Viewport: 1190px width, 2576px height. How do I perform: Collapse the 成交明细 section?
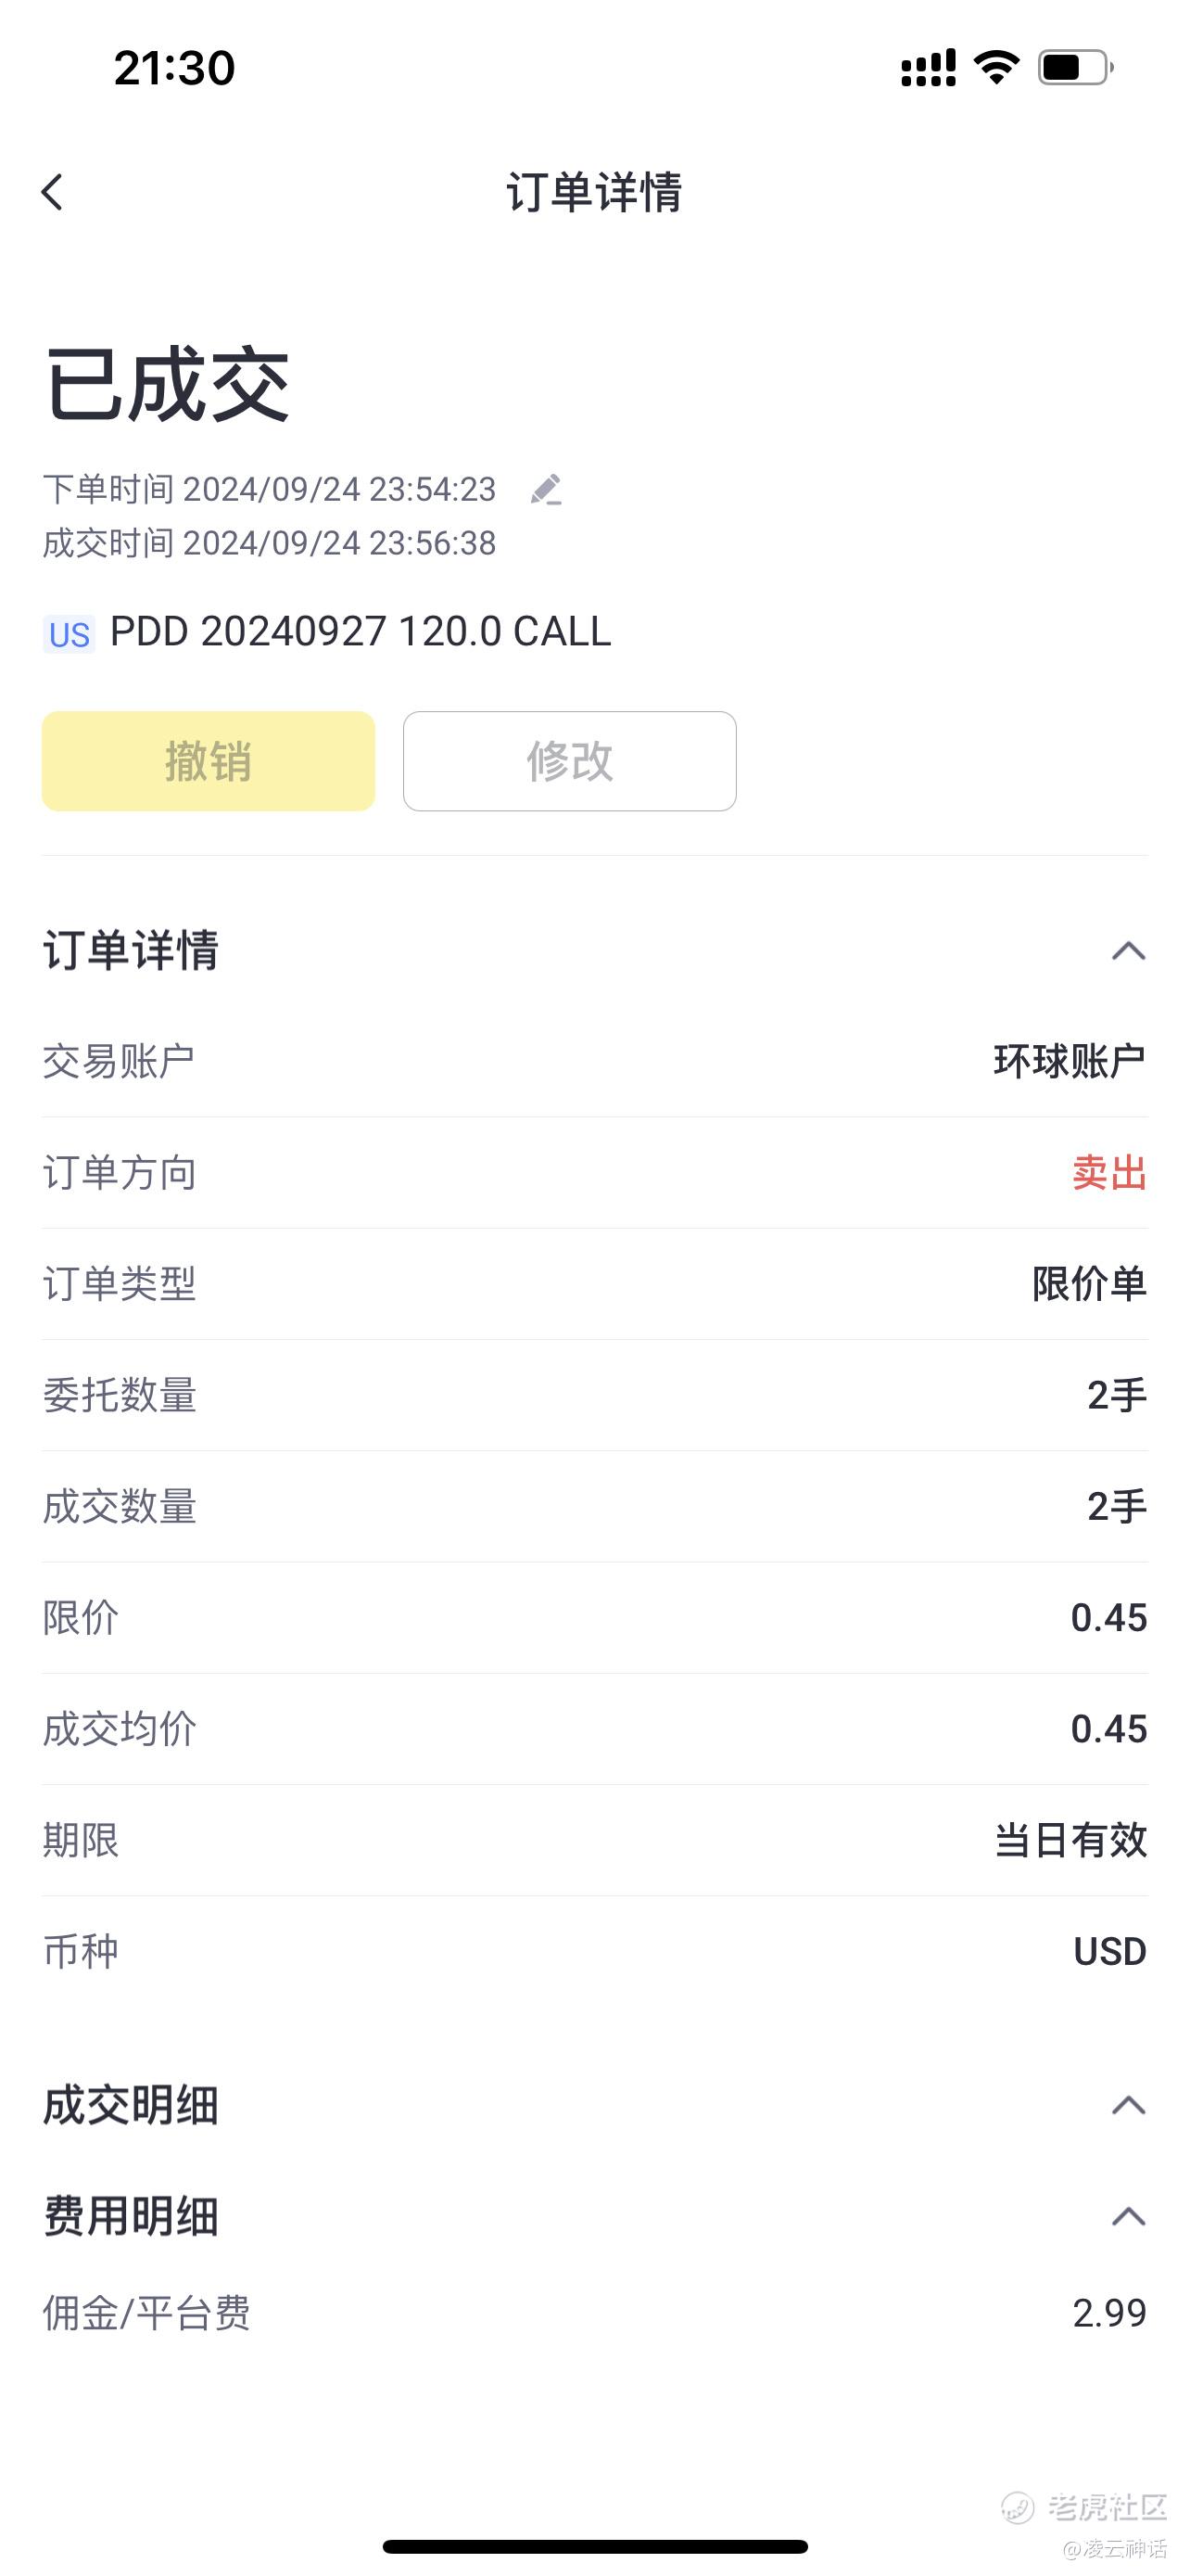pyautogui.click(x=1128, y=2105)
